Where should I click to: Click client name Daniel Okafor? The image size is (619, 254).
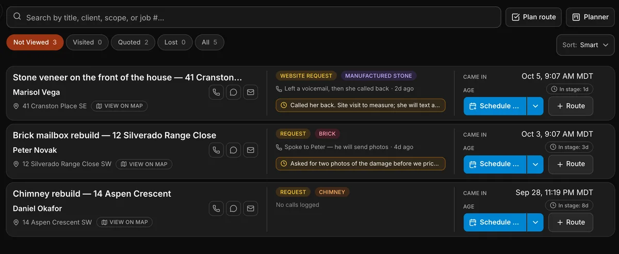[38, 209]
